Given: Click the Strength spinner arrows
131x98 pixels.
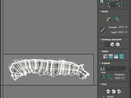Looking at the screenshot, I should click(126, 27).
